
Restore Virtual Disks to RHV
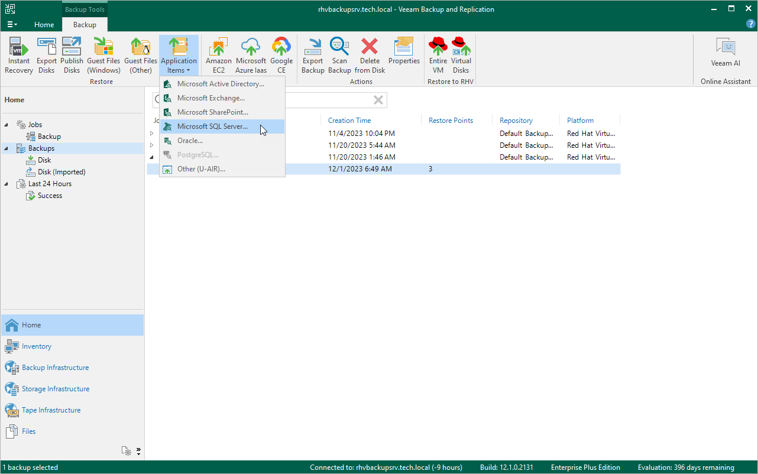[x=461, y=55]
